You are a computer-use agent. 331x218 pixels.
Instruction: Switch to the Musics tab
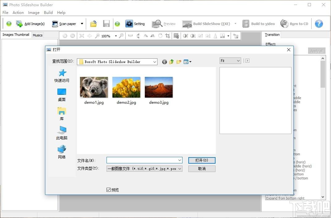click(x=38, y=35)
